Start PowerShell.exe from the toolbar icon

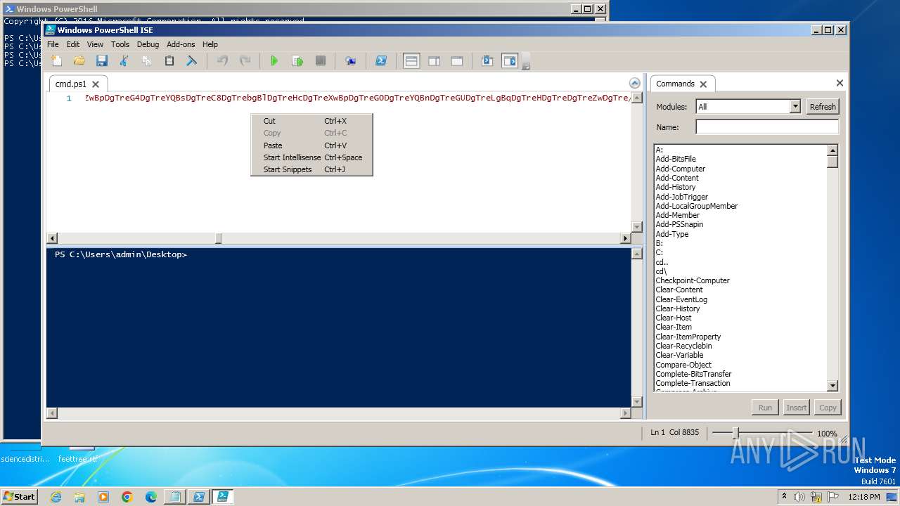[380, 61]
